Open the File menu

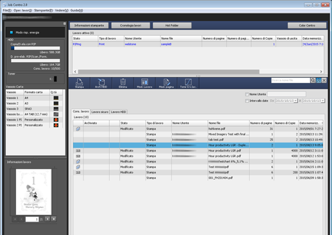[x=6, y=10]
